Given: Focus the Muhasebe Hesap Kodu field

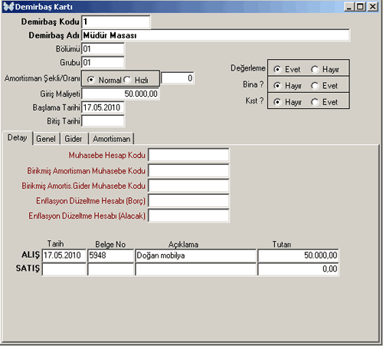Looking at the screenshot, I should 188,155.
